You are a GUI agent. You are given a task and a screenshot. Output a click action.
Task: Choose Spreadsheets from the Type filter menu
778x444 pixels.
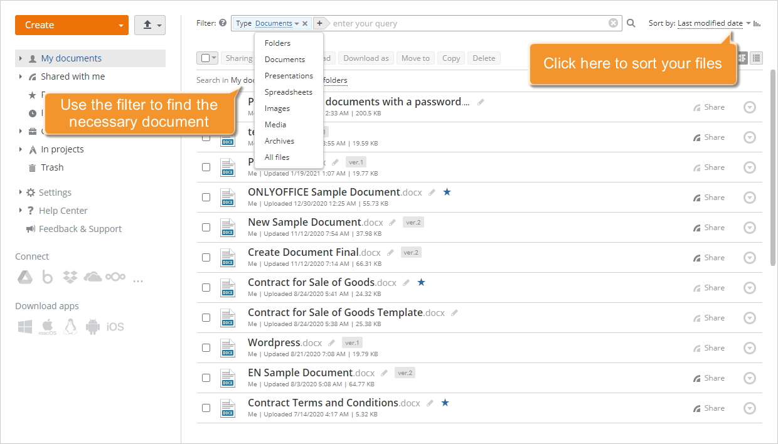point(288,92)
